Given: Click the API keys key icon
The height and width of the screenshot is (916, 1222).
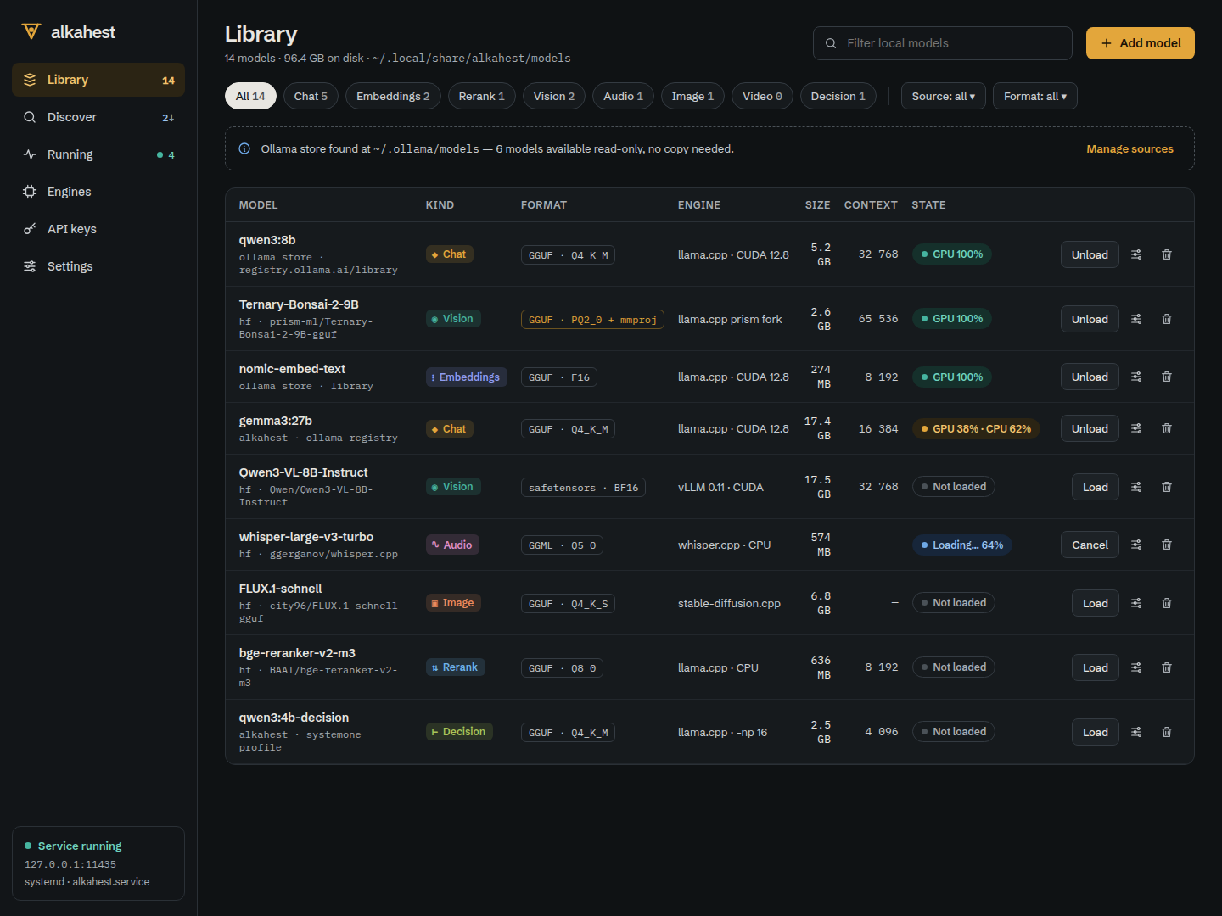Looking at the screenshot, I should pos(30,229).
